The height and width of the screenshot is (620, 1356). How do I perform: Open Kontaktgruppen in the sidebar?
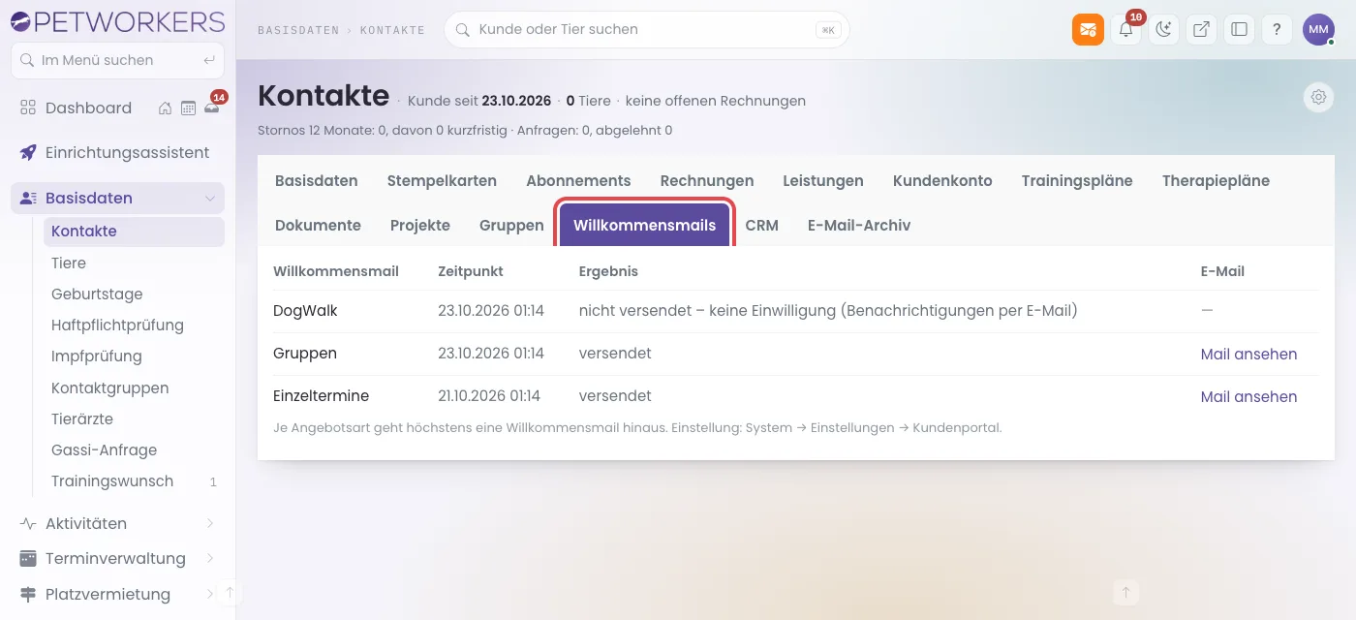click(x=134, y=387)
